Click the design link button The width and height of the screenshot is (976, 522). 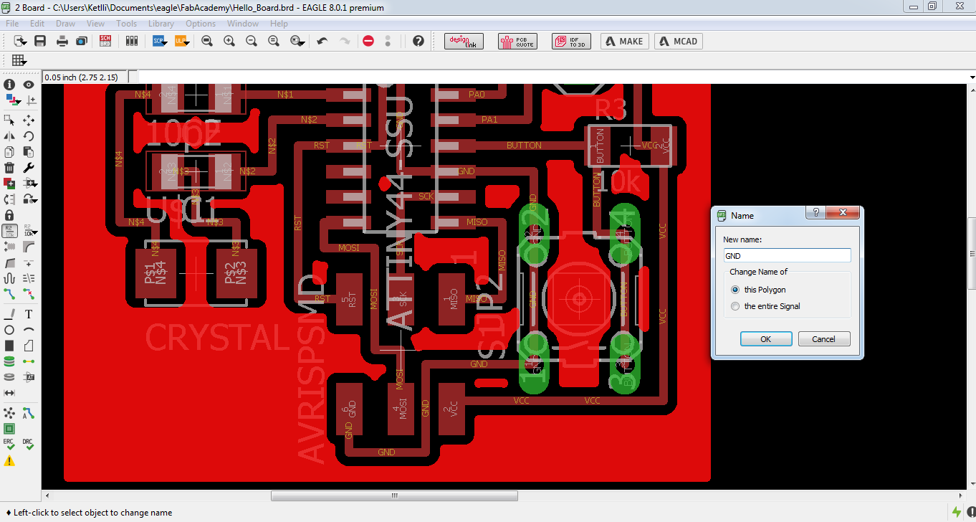464,41
